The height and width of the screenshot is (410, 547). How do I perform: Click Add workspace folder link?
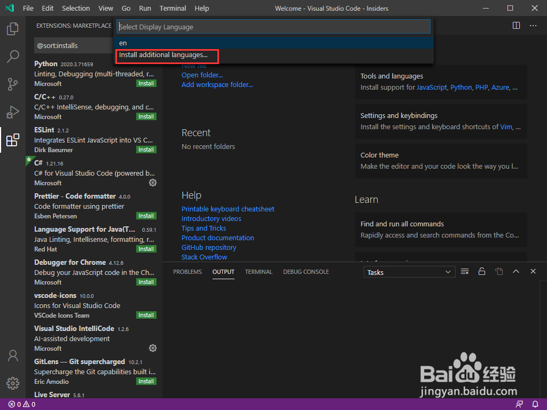click(x=217, y=85)
